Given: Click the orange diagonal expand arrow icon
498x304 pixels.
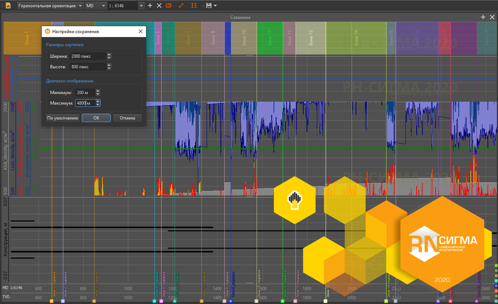Looking at the screenshot, I should pos(181,6).
